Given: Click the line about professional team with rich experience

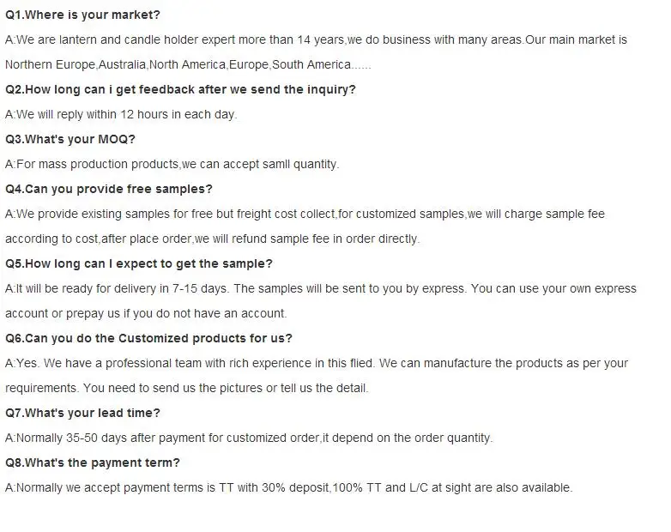Looking at the screenshot, I should click(317, 363).
